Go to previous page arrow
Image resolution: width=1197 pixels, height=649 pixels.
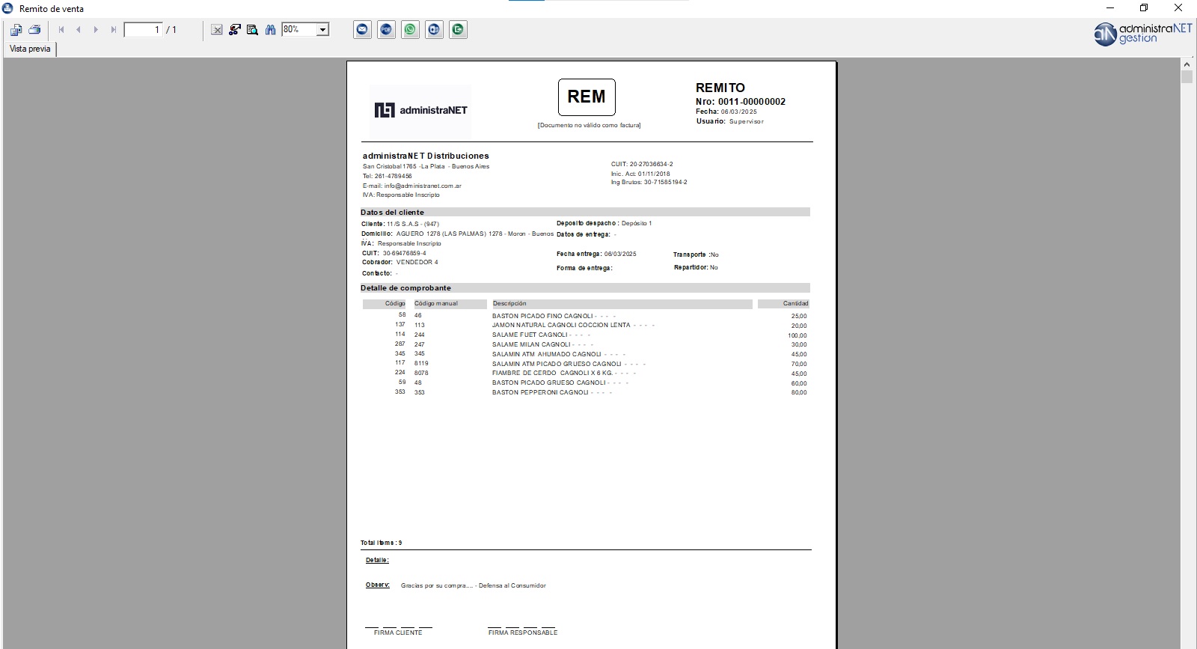pos(79,30)
